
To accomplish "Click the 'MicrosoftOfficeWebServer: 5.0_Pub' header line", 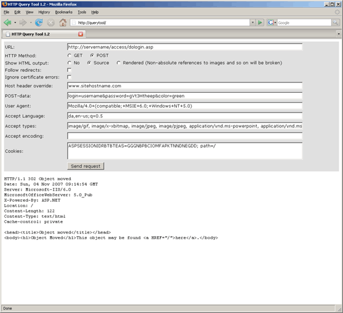I will pyautogui.click(x=48, y=195).
